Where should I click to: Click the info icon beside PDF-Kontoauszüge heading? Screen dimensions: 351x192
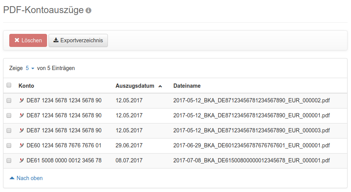(88, 10)
